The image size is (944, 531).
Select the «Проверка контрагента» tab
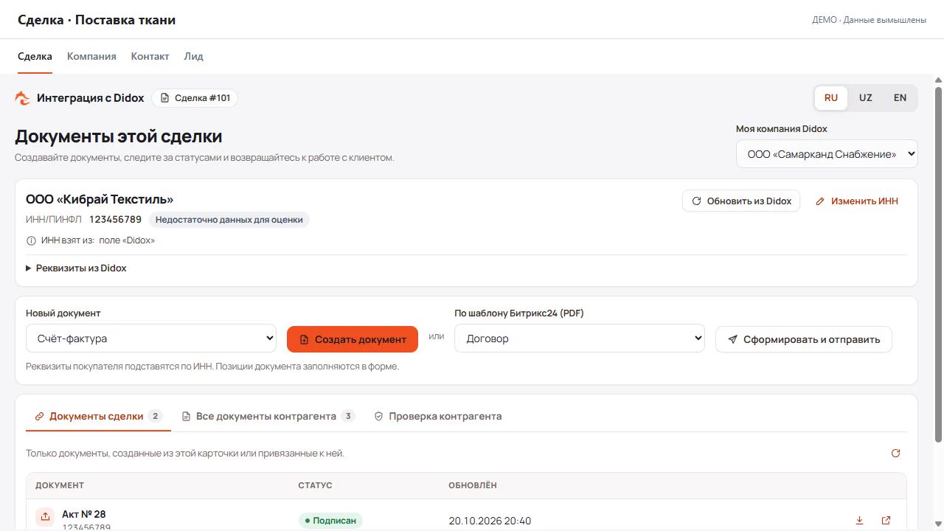tap(438, 417)
